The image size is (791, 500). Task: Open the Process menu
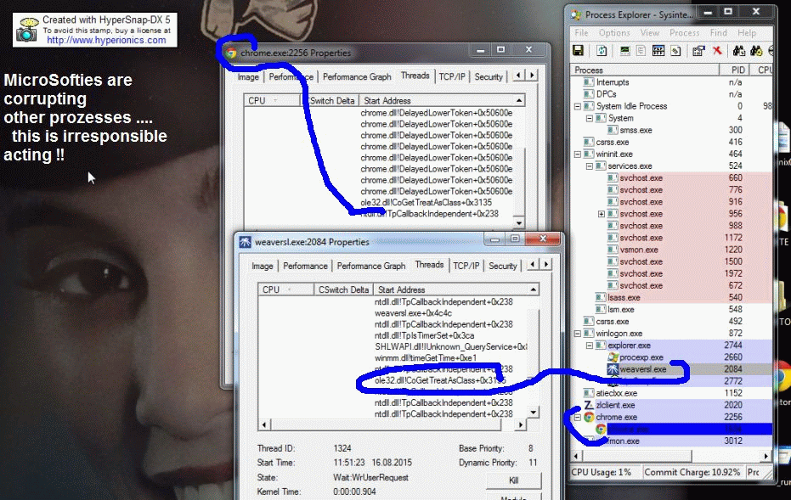(x=684, y=33)
